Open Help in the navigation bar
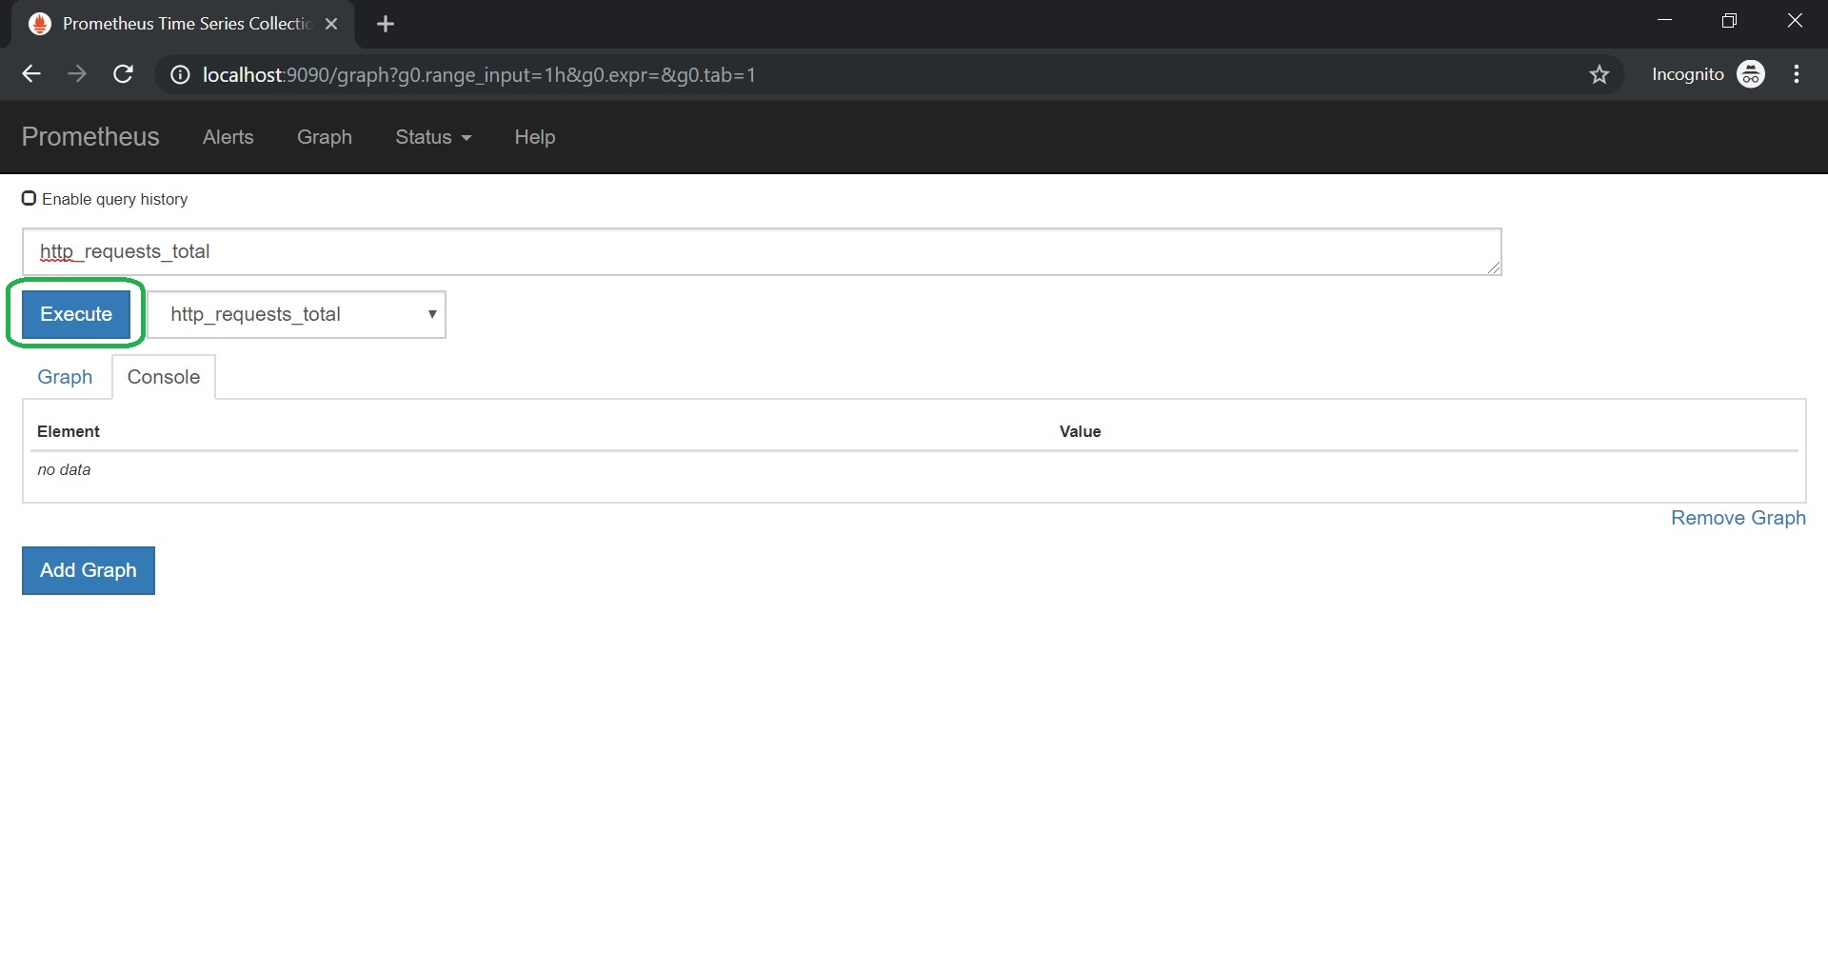Image resolution: width=1828 pixels, height=971 pixels. (534, 137)
